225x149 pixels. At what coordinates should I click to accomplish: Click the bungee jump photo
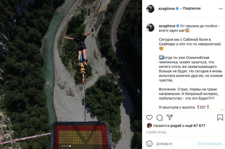coord(71,74)
